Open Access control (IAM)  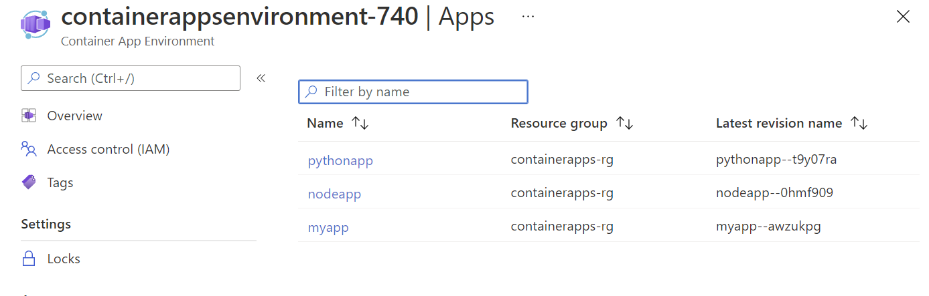(109, 149)
